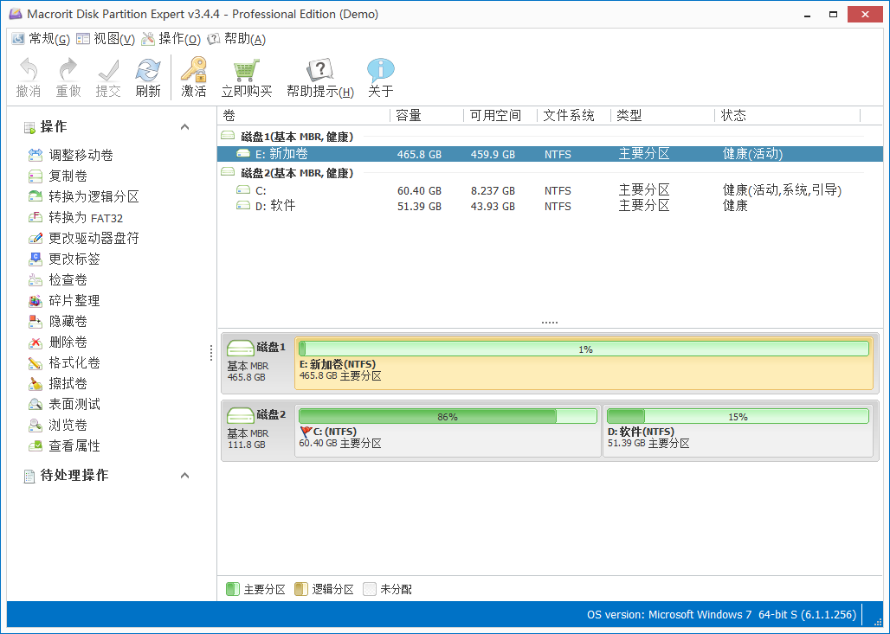This screenshot has height=634, width=890.
Task: Open the 常规(G) menu
Action: [x=41, y=39]
